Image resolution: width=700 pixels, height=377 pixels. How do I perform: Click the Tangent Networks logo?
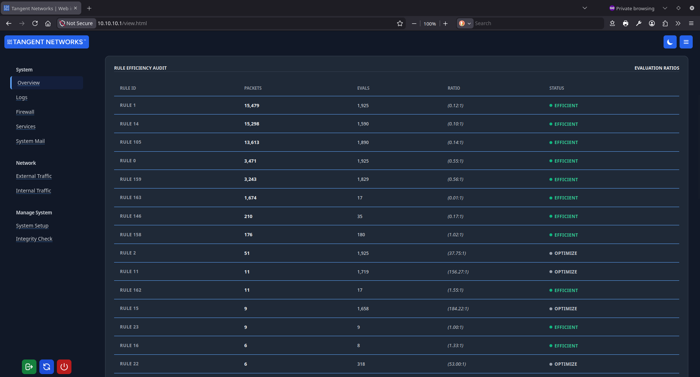point(47,42)
